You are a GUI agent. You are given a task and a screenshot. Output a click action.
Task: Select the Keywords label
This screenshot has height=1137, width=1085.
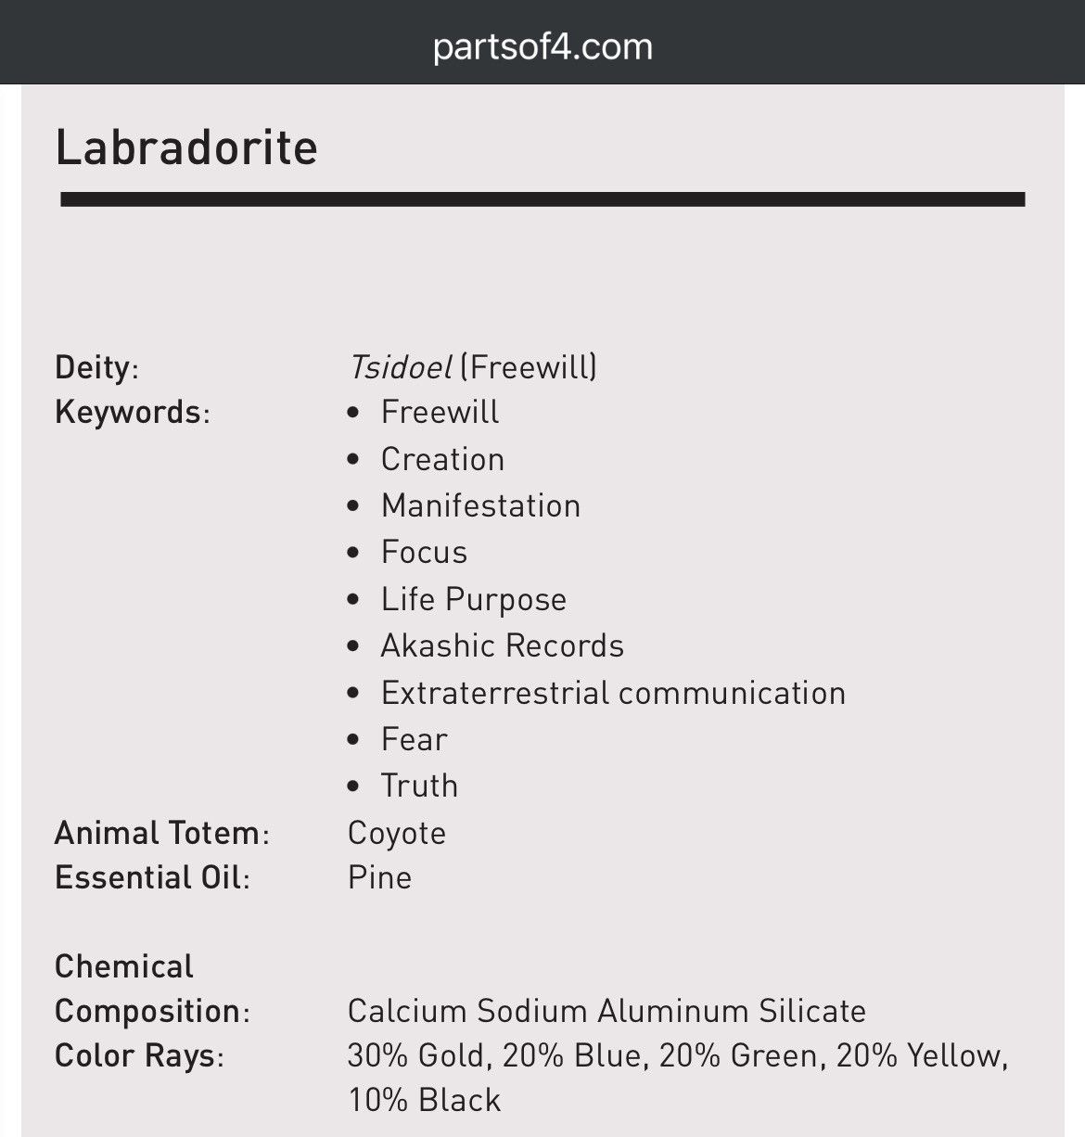click(x=133, y=412)
